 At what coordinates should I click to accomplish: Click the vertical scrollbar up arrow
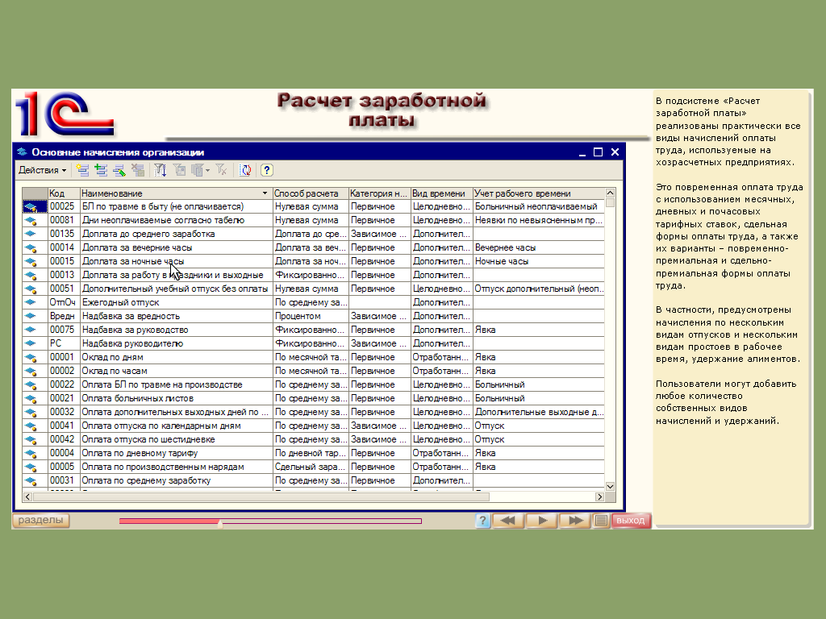[610, 193]
